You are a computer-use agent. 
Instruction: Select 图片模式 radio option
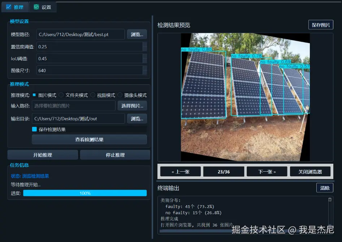(34, 95)
